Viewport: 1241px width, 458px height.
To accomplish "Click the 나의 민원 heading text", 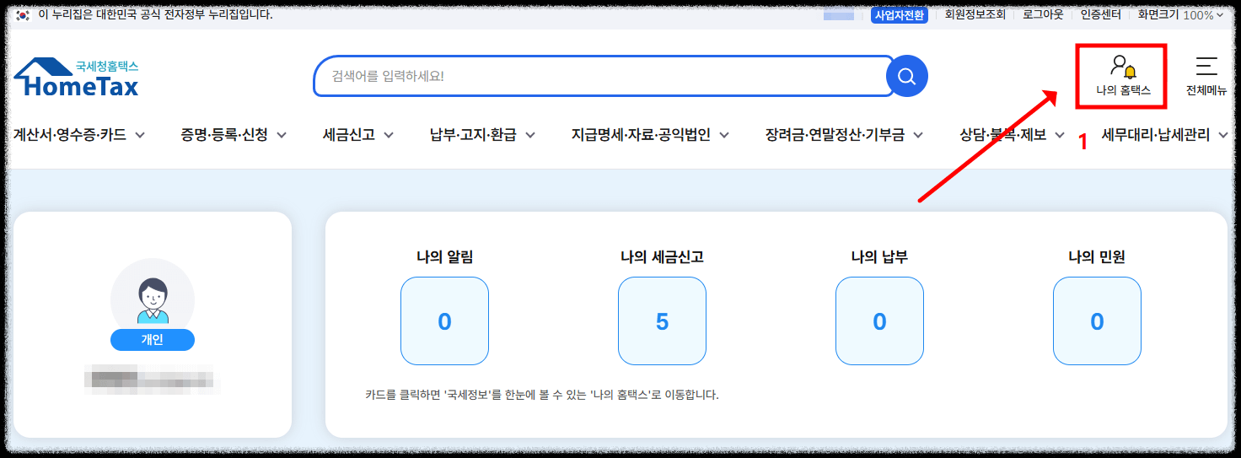I will [x=1097, y=257].
